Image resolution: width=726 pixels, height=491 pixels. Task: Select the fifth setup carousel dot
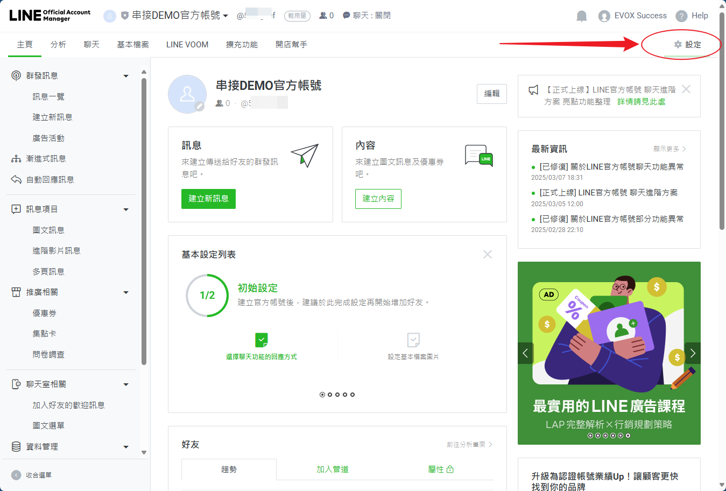coord(353,395)
